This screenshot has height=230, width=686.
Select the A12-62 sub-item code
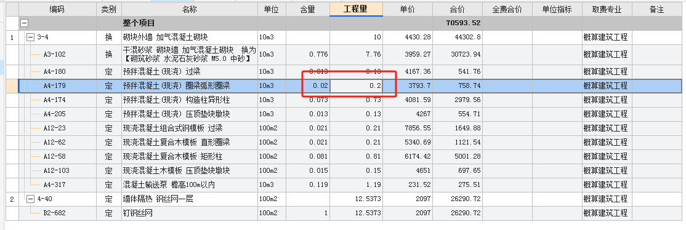coord(54,143)
